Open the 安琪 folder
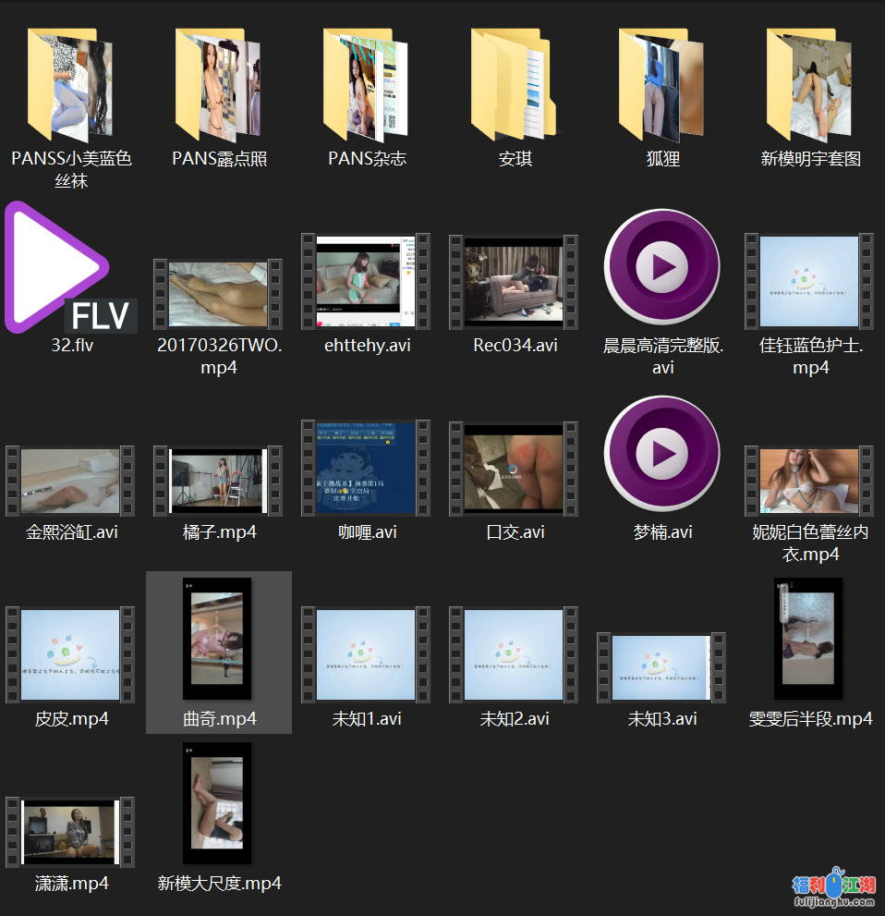 [x=514, y=86]
